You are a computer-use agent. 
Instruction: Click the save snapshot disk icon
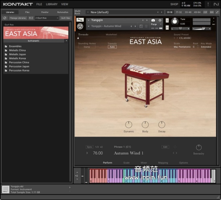pos(141,26)
